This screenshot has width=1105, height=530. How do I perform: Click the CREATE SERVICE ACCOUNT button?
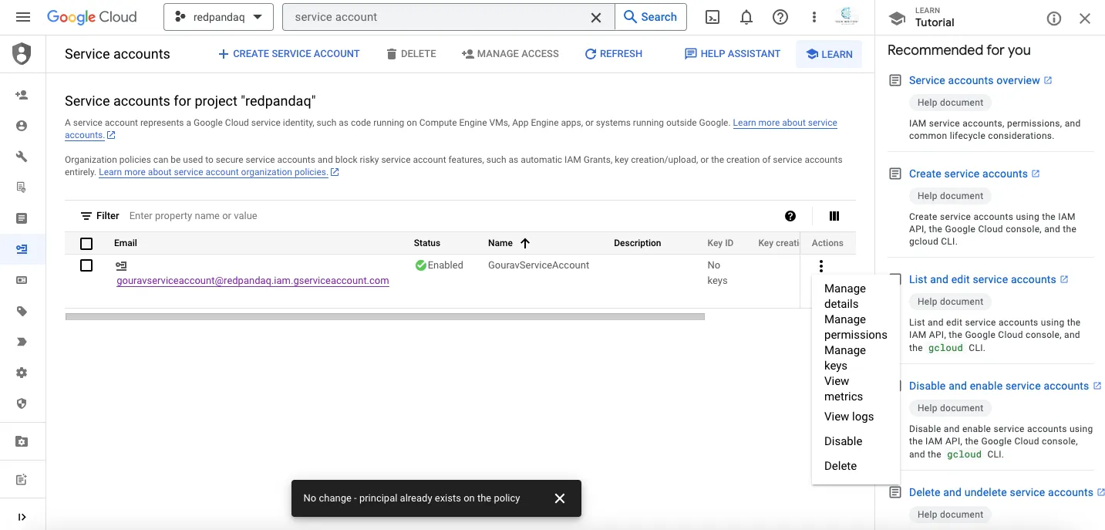click(288, 53)
